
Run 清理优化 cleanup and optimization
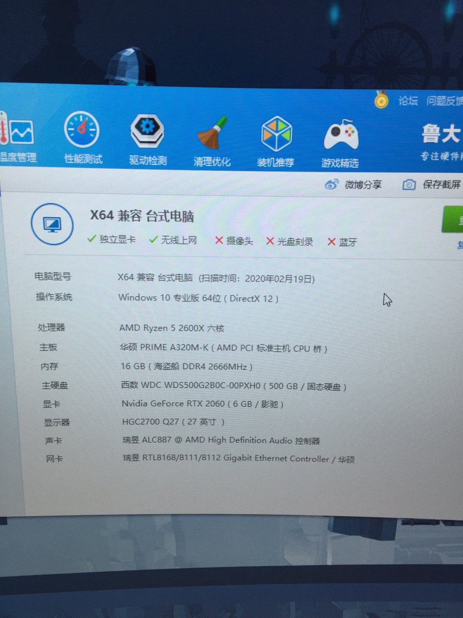(x=212, y=131)
